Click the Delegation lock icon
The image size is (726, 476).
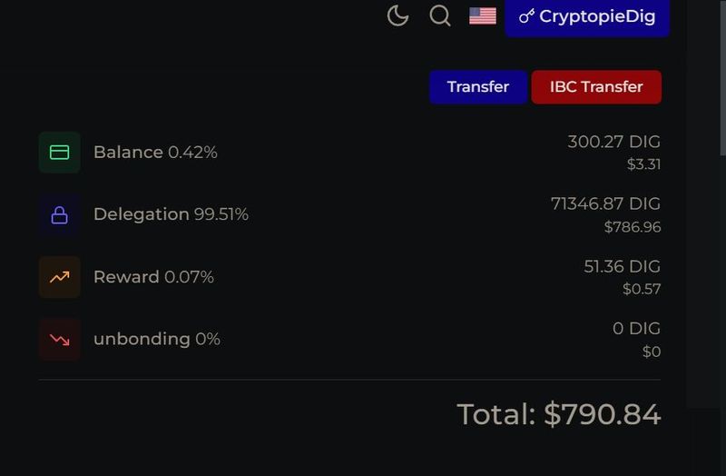pos(60,215)
